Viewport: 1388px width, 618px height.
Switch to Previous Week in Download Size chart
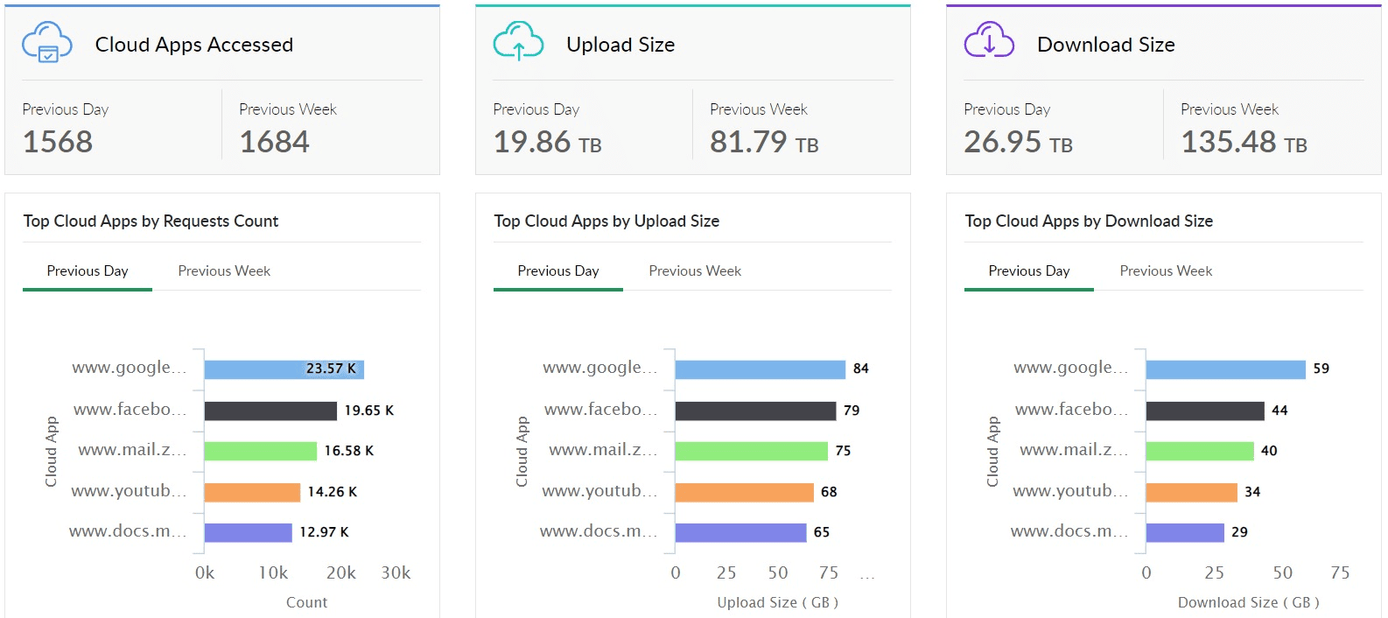click(1166, 271)
